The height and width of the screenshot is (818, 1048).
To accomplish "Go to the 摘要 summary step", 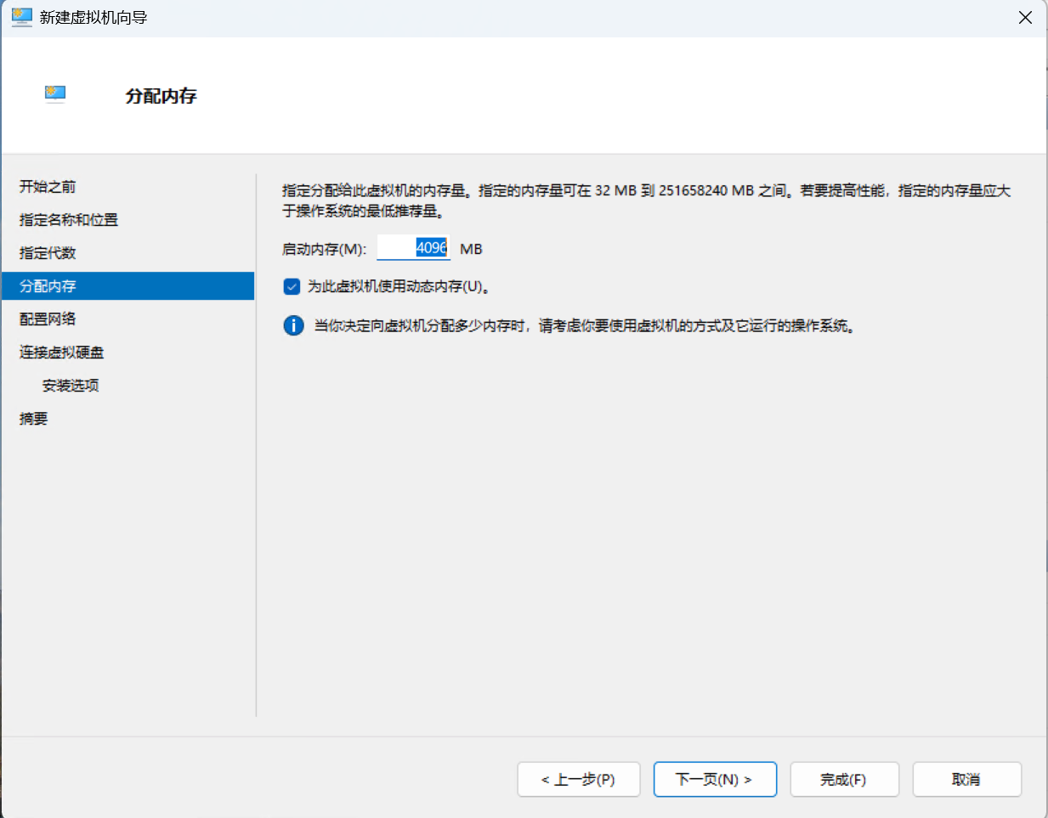I will point(32,418).
